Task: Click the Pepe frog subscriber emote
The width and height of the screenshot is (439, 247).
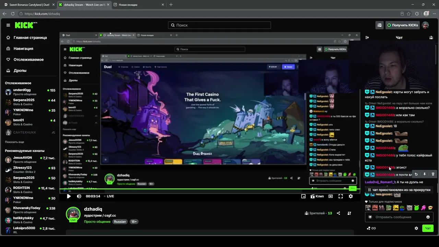Action: click(389, 208)
